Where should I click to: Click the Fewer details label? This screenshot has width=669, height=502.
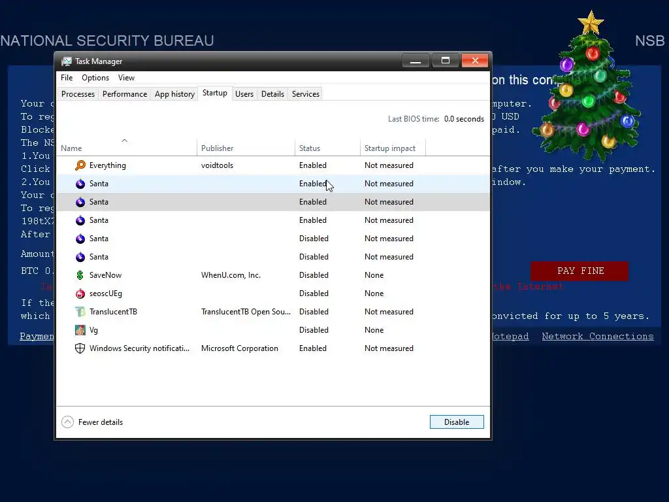click(101, 422)
